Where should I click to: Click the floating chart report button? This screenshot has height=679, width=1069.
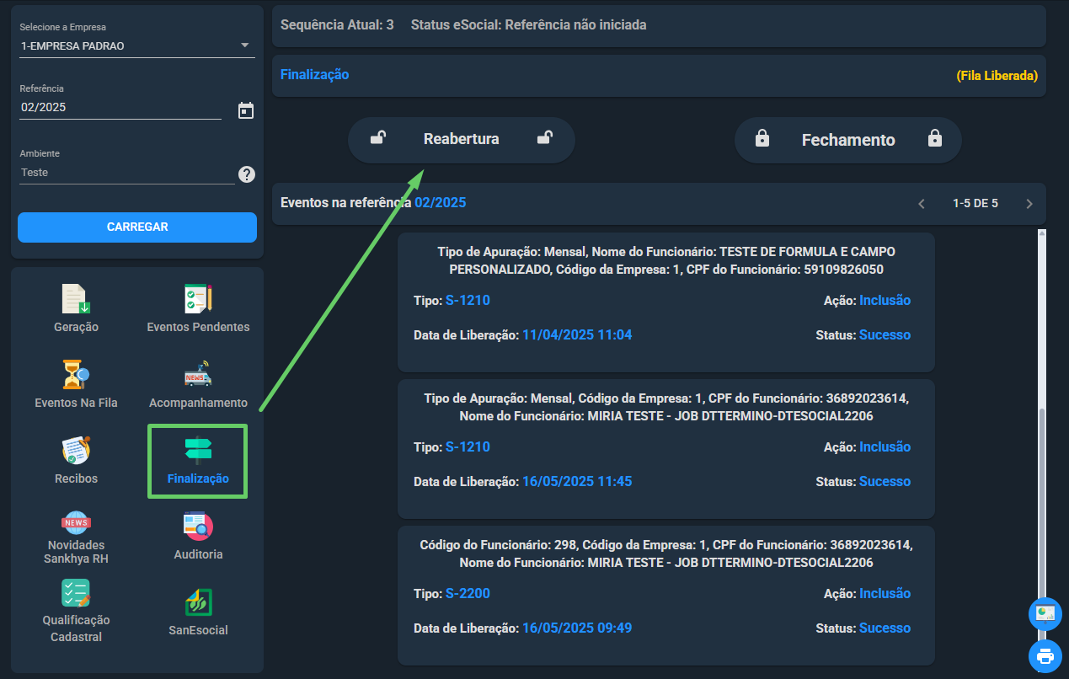coord(1045,613)
